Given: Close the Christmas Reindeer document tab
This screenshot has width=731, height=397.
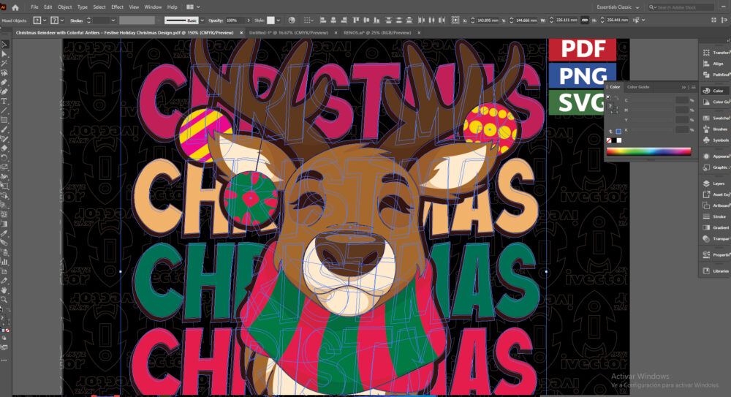Looking at the screenshot, I should pos(241,33).
